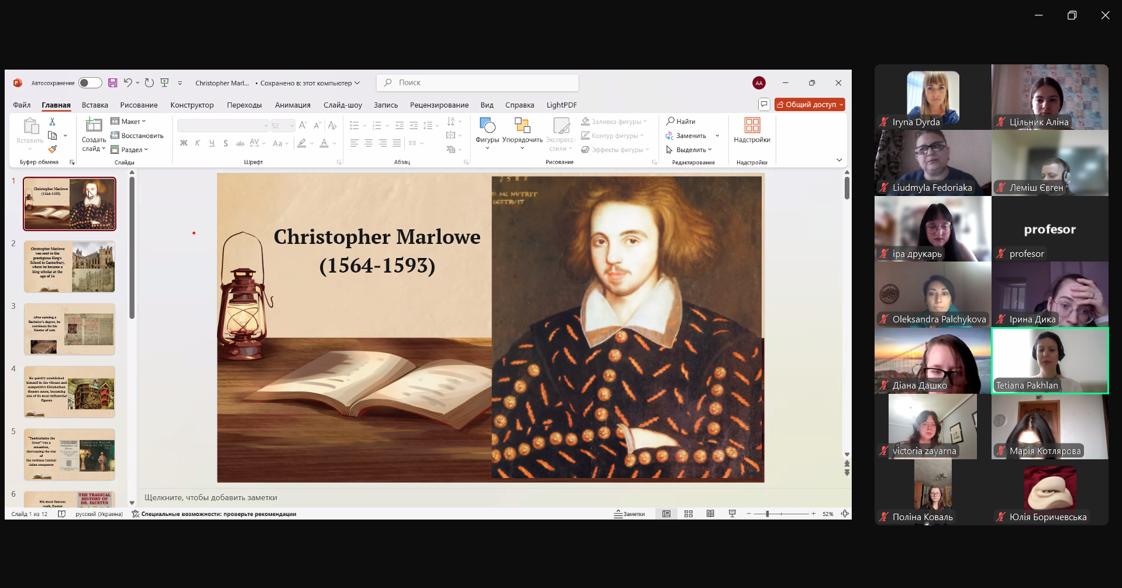Switch to the Анимация tab
Viewport: 1122px width, 588px height.
(x=292, y=105)
